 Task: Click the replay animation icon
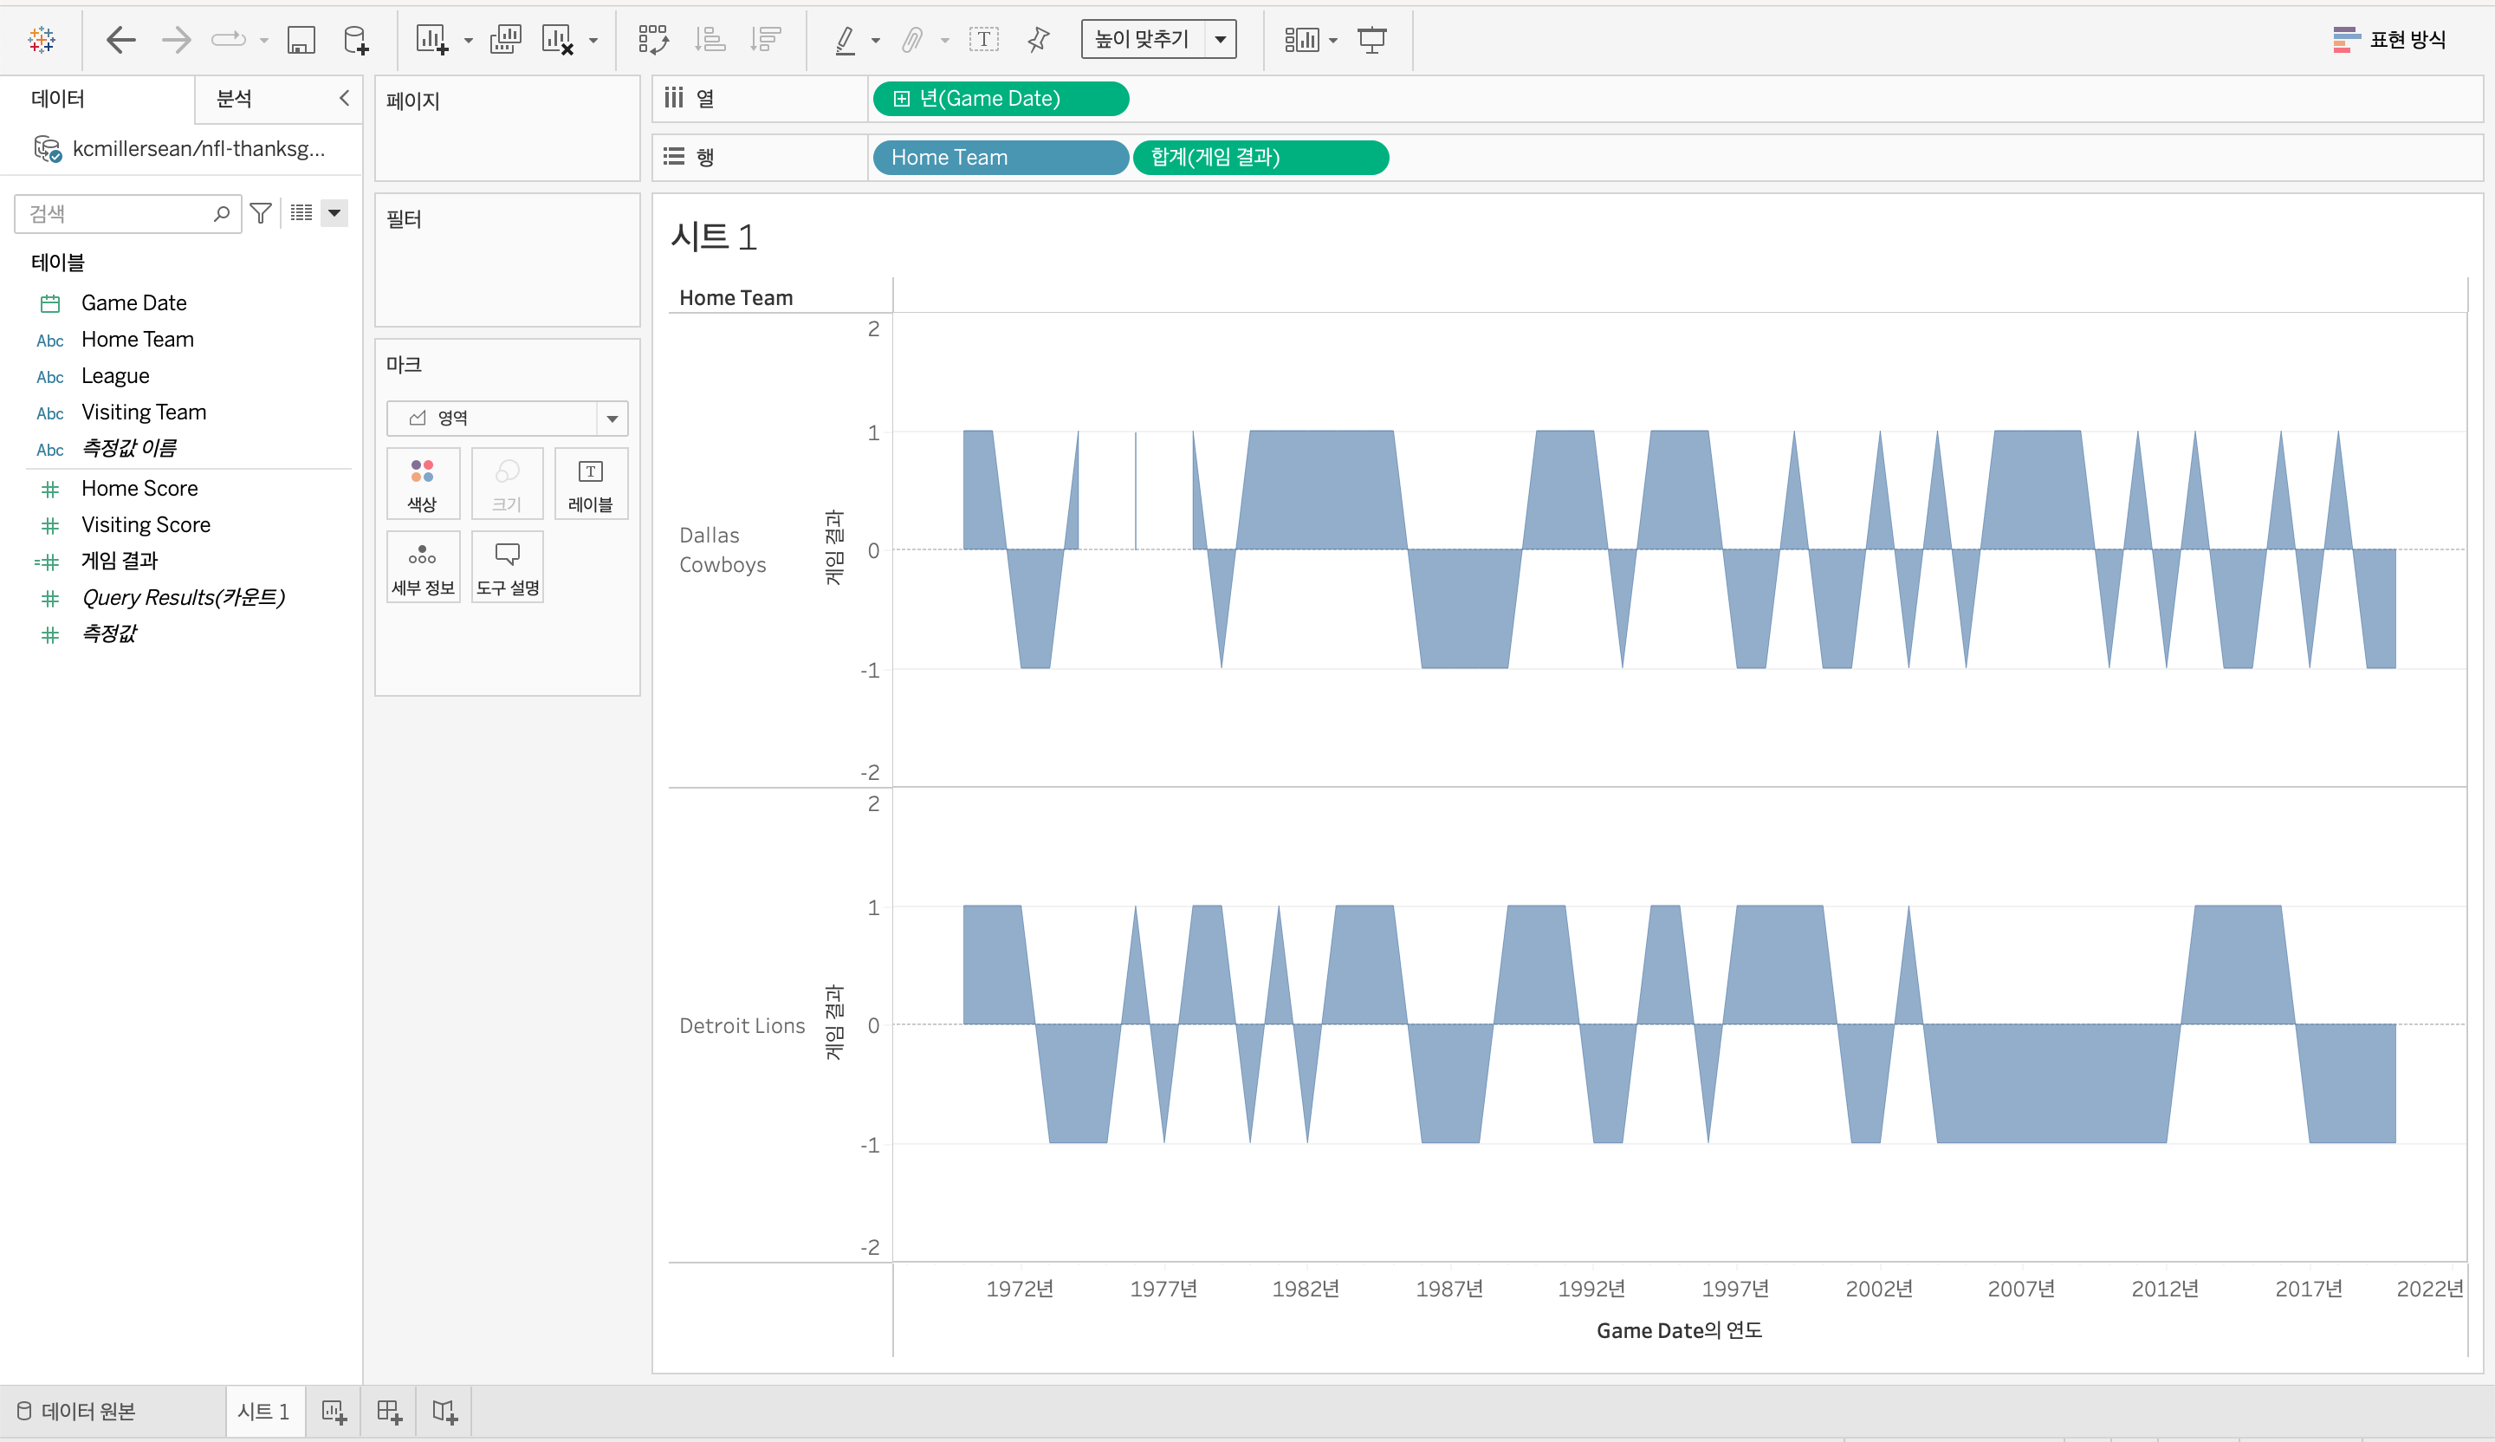(x=229, y=40)
